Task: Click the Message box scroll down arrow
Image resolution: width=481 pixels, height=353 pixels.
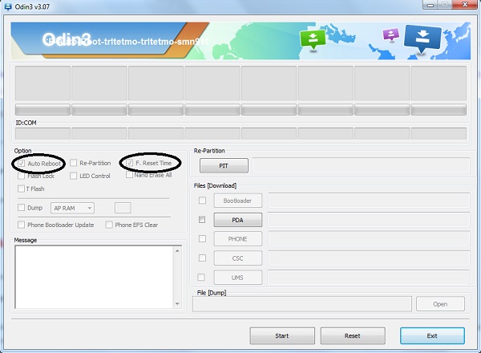Action: coord(177,303)
